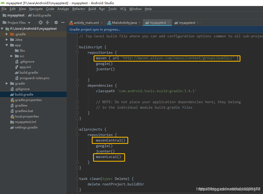The image size is (263, 194).
Task: Click the locate/scroll-from-source target icon
Action: pyautogui.click(x=41, y=22)
